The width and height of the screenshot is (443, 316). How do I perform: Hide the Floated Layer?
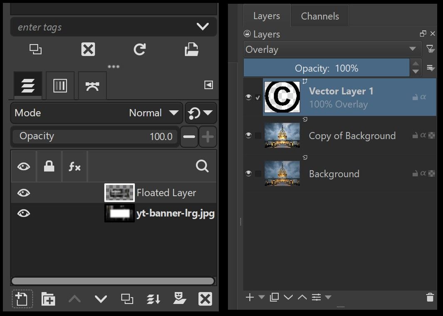24,192
